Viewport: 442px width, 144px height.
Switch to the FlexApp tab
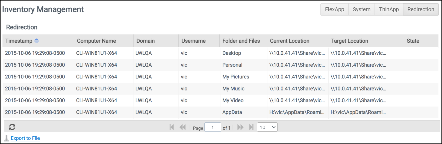pyautogui.click(x=334, y=10)
